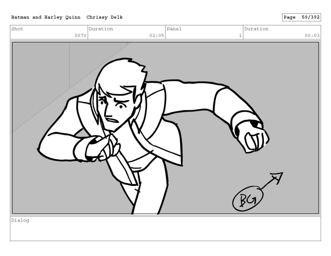This screenshot has height=256, width=331.
Task: Click the "Shot" field label
Action: coord(17,29)
